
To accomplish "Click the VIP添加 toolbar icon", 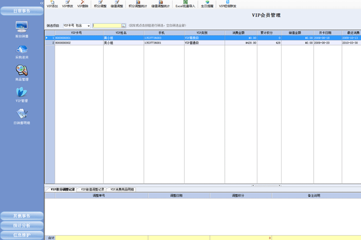I will 52,5.
